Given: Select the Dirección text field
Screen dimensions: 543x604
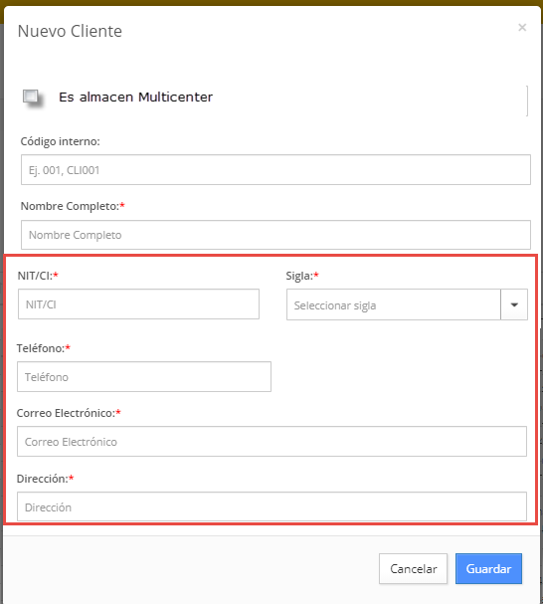Looking at the screenshot, I should coord(271,506).
